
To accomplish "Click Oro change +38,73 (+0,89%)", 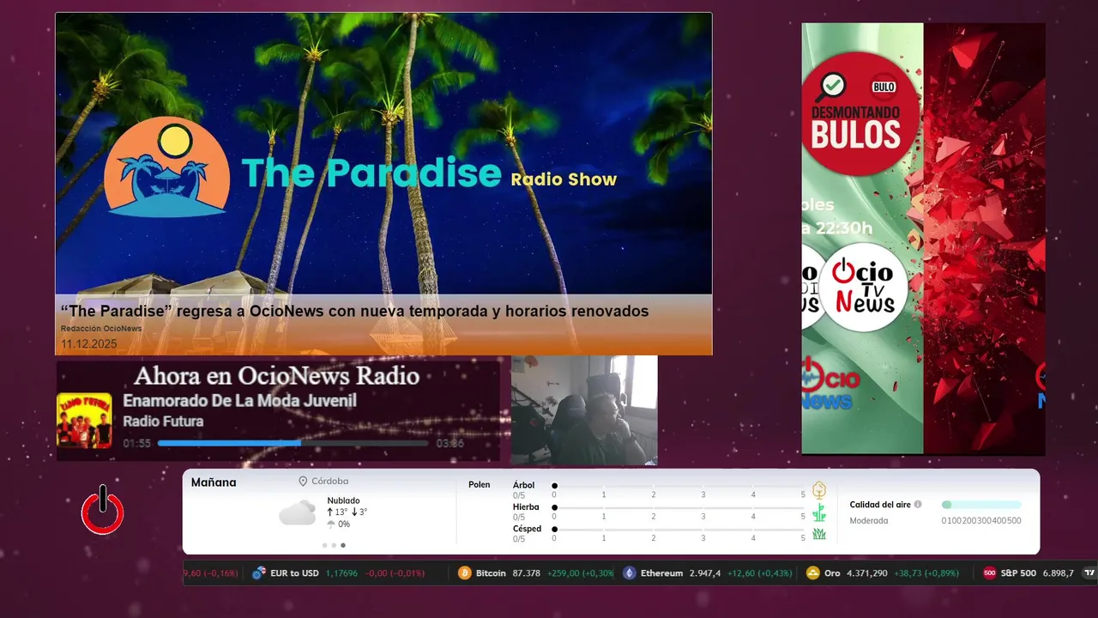I will tap(926, 573).
